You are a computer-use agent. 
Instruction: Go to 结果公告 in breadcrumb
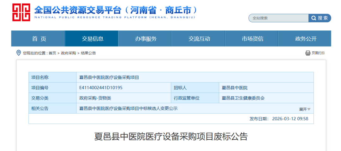pos(88,53)
